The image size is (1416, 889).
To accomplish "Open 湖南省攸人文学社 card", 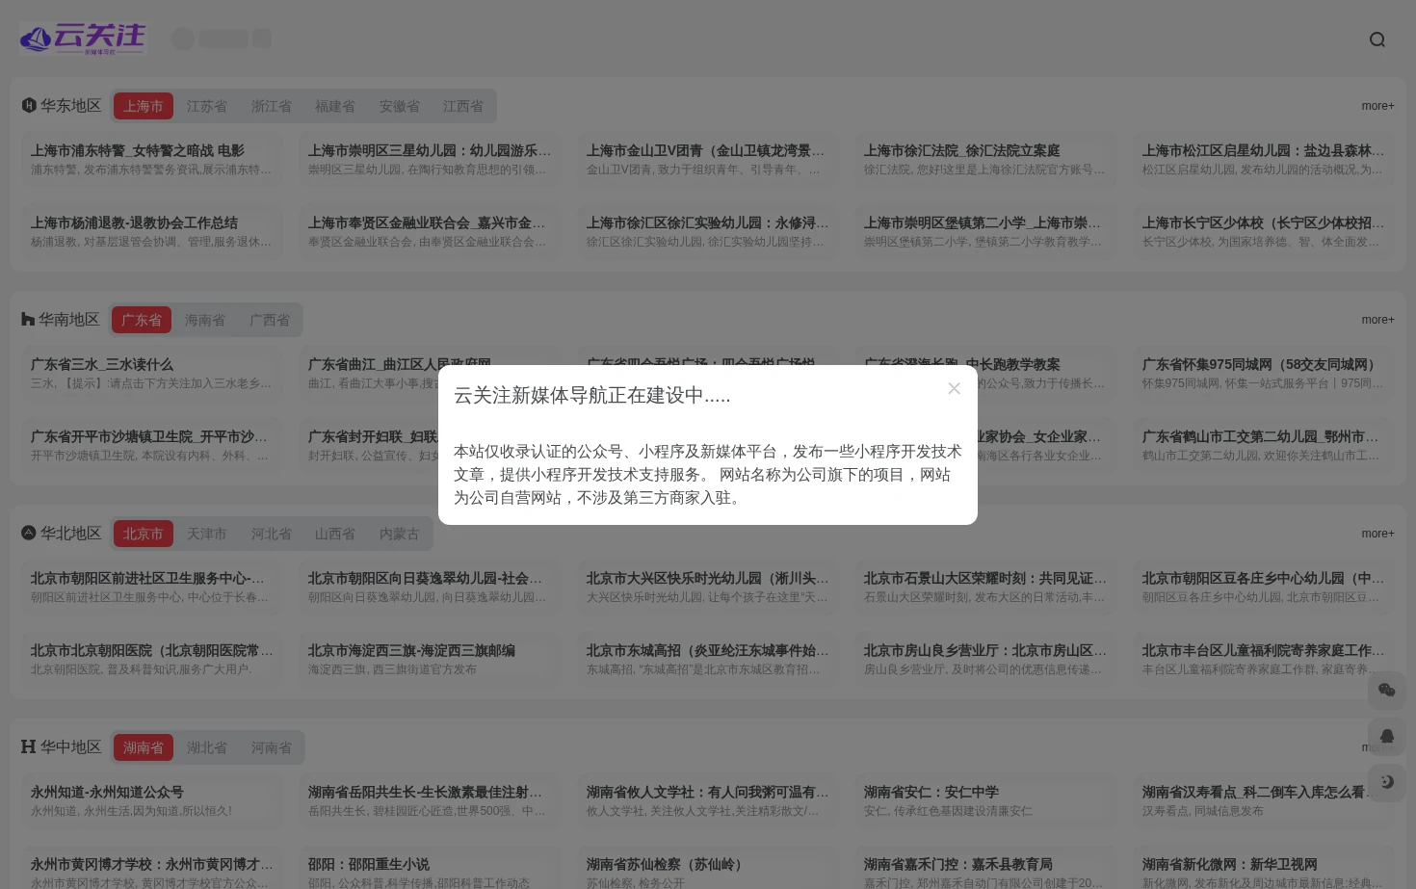I will pyautogui.click(x=708, y=801).
